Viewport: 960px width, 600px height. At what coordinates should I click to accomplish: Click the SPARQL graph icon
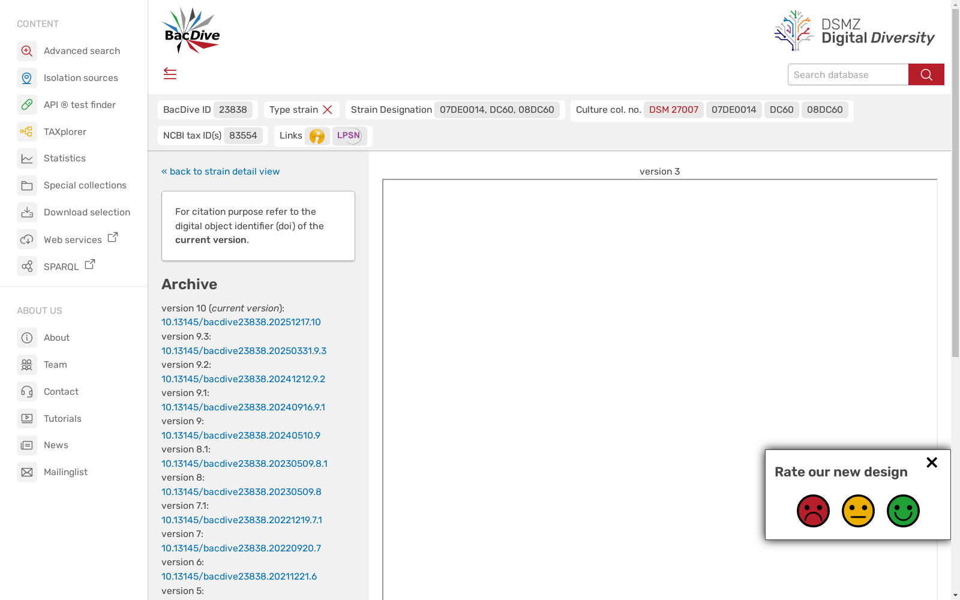point(27,266)
